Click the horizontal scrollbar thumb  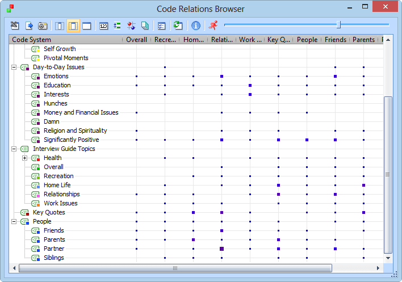pyautogui.click(x=175, y=268)
